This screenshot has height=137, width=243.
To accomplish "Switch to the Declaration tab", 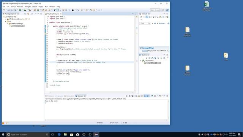I will [69, 96].
